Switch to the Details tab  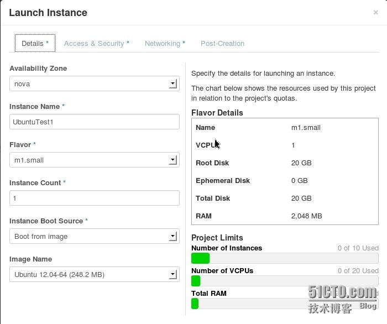coord(35,43)
